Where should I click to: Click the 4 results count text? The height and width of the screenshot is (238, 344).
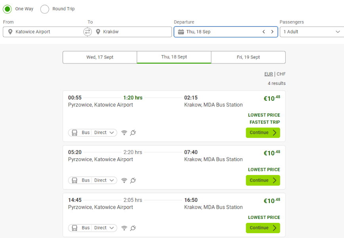pyautogui.click(x=277, y=83)
